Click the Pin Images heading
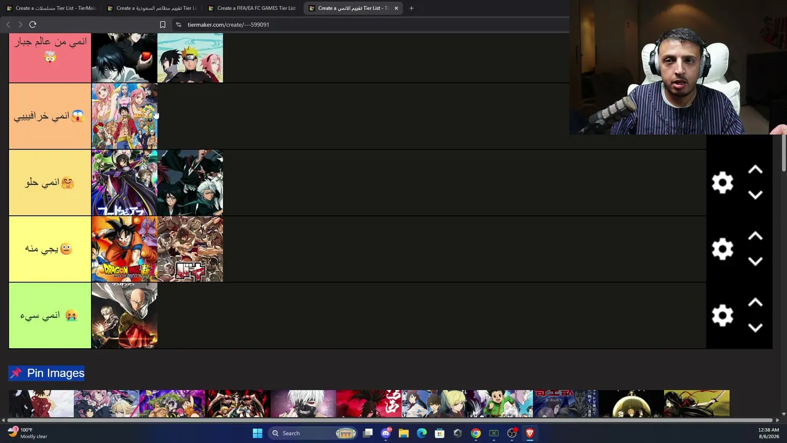 [x=47, y=373]
